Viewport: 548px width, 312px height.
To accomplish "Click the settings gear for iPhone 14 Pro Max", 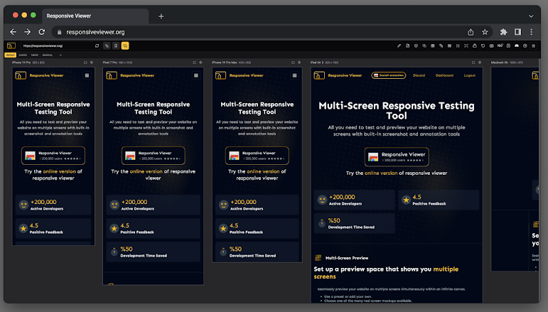I will [x=299, y=63].
